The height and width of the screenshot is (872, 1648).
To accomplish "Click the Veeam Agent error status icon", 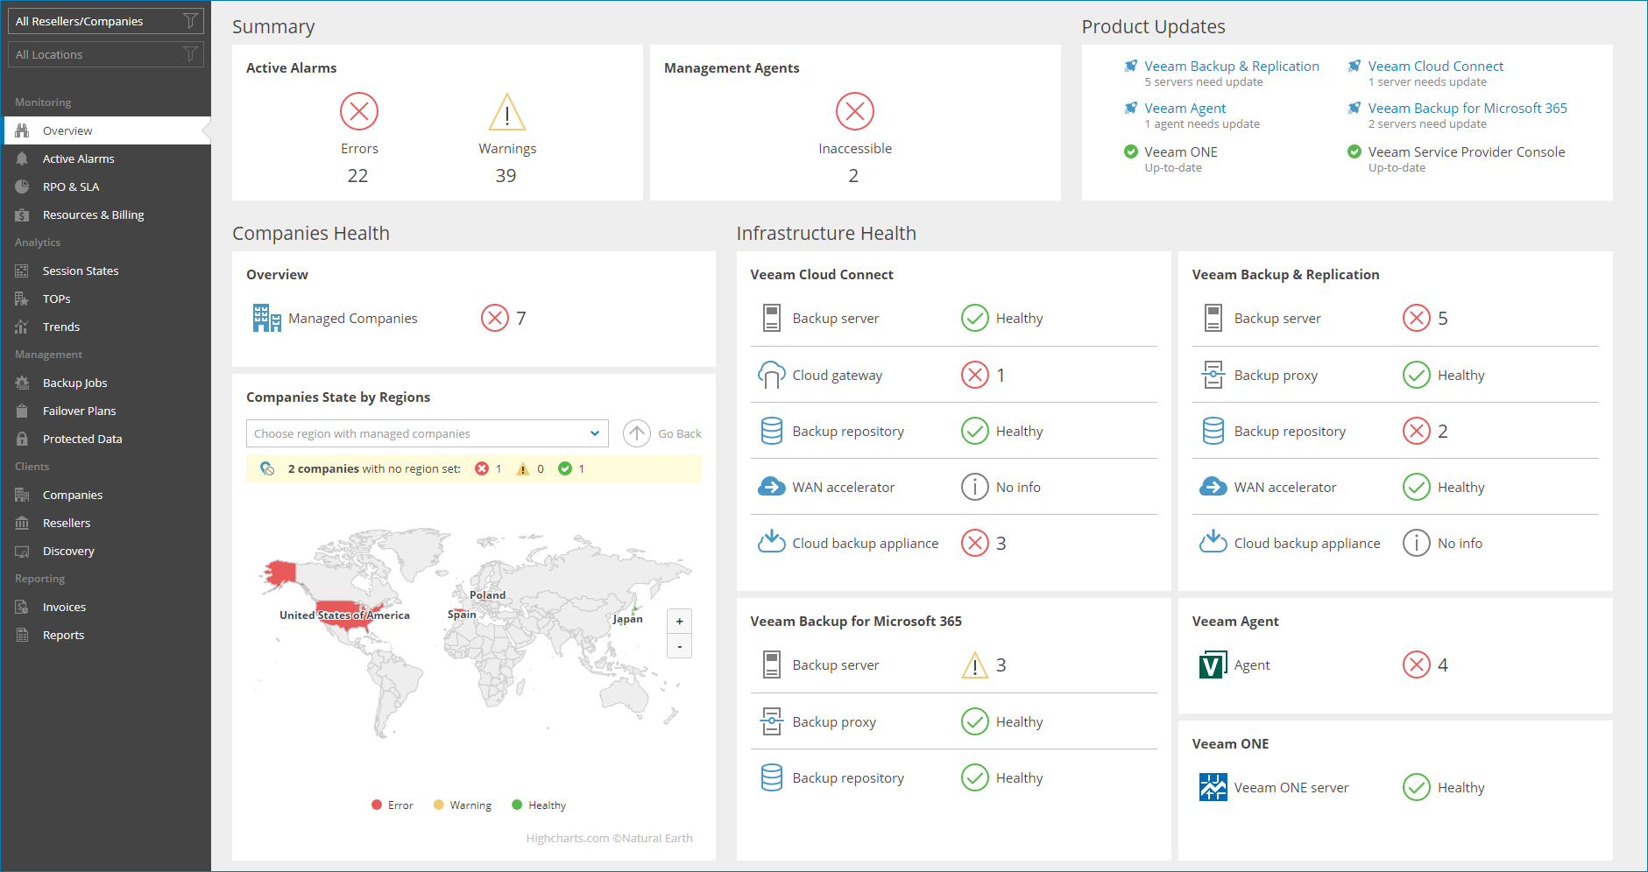I will coord(1417,665).
